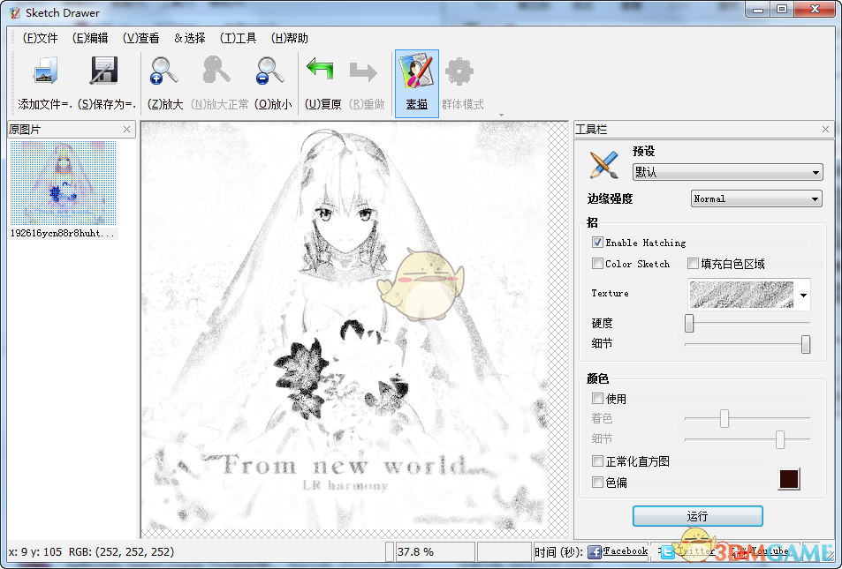Open the &选择 menu
842x569 pixels.
190,38
